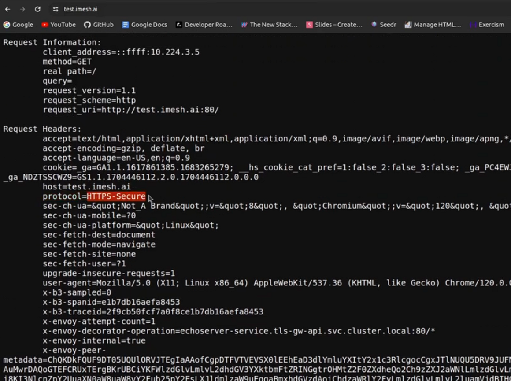
Task: Open the GitHub bookmark
Action: [99, 25]
